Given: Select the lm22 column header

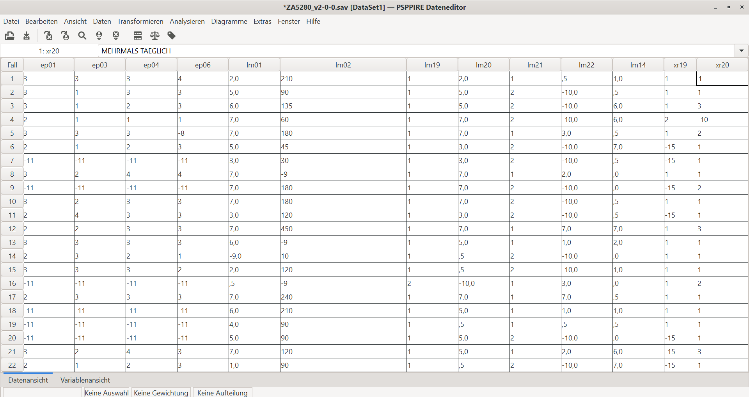Looking at the screenshot, I should [x=587, y=65].
